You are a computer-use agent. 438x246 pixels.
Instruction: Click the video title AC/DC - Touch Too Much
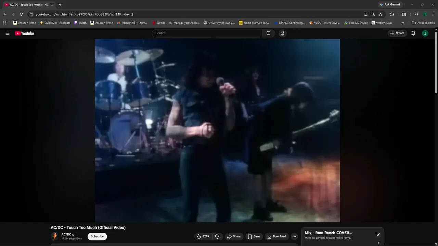click(88, 228)
